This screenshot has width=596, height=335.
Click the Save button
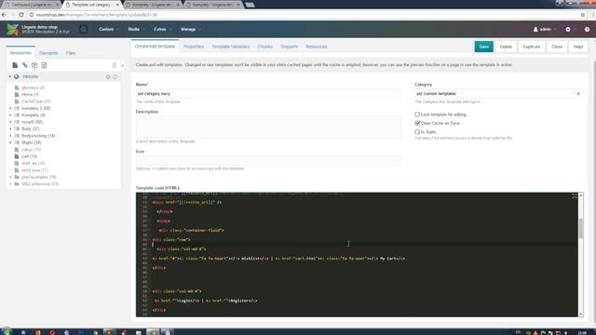(x=484, y=47)
